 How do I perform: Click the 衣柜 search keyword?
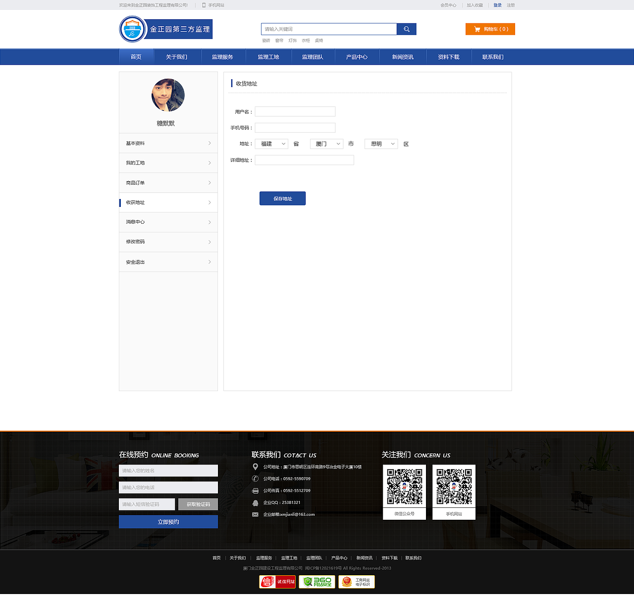(306, 41)
